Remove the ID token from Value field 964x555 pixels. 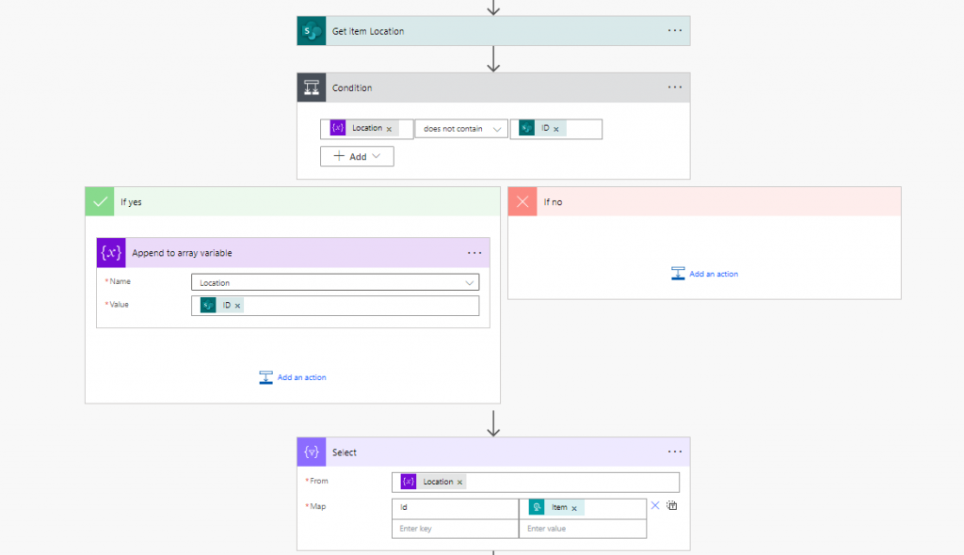tap(238, 306)
